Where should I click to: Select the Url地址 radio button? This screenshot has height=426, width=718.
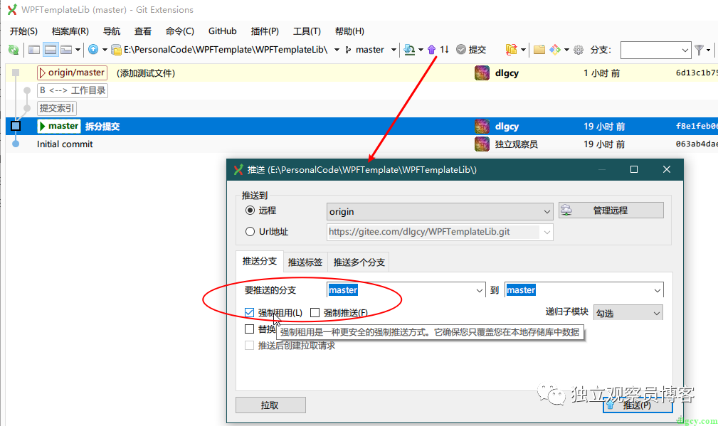(x=252, y=230)
